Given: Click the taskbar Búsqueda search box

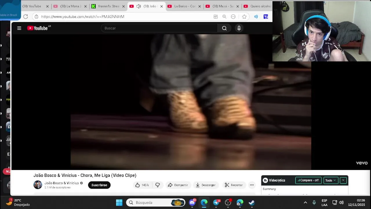Looking at the screenshot, I should [156, 202].
